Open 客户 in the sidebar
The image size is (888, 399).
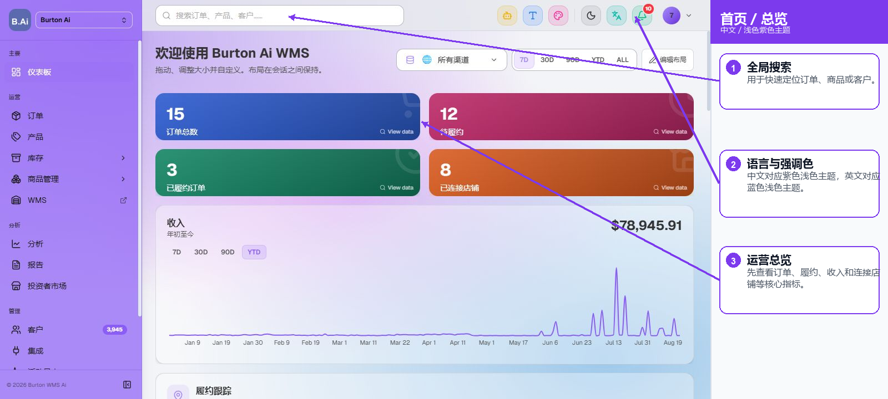click(69, 330)
